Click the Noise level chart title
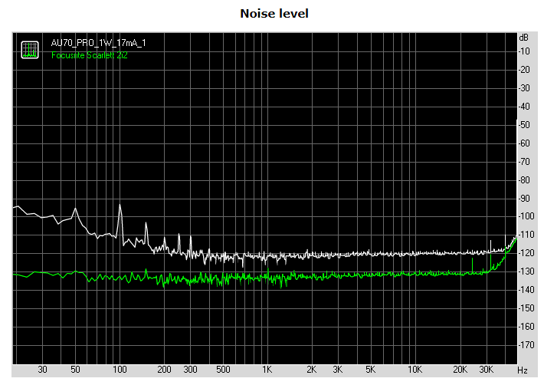544x385 pixels. pos(274,14)
